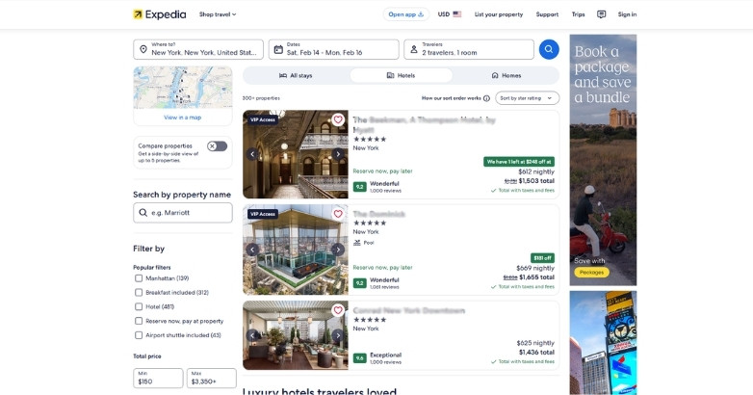Click the 9.6 rating badge of third hotel
The image size is (753, 395).
pos(360,358)
